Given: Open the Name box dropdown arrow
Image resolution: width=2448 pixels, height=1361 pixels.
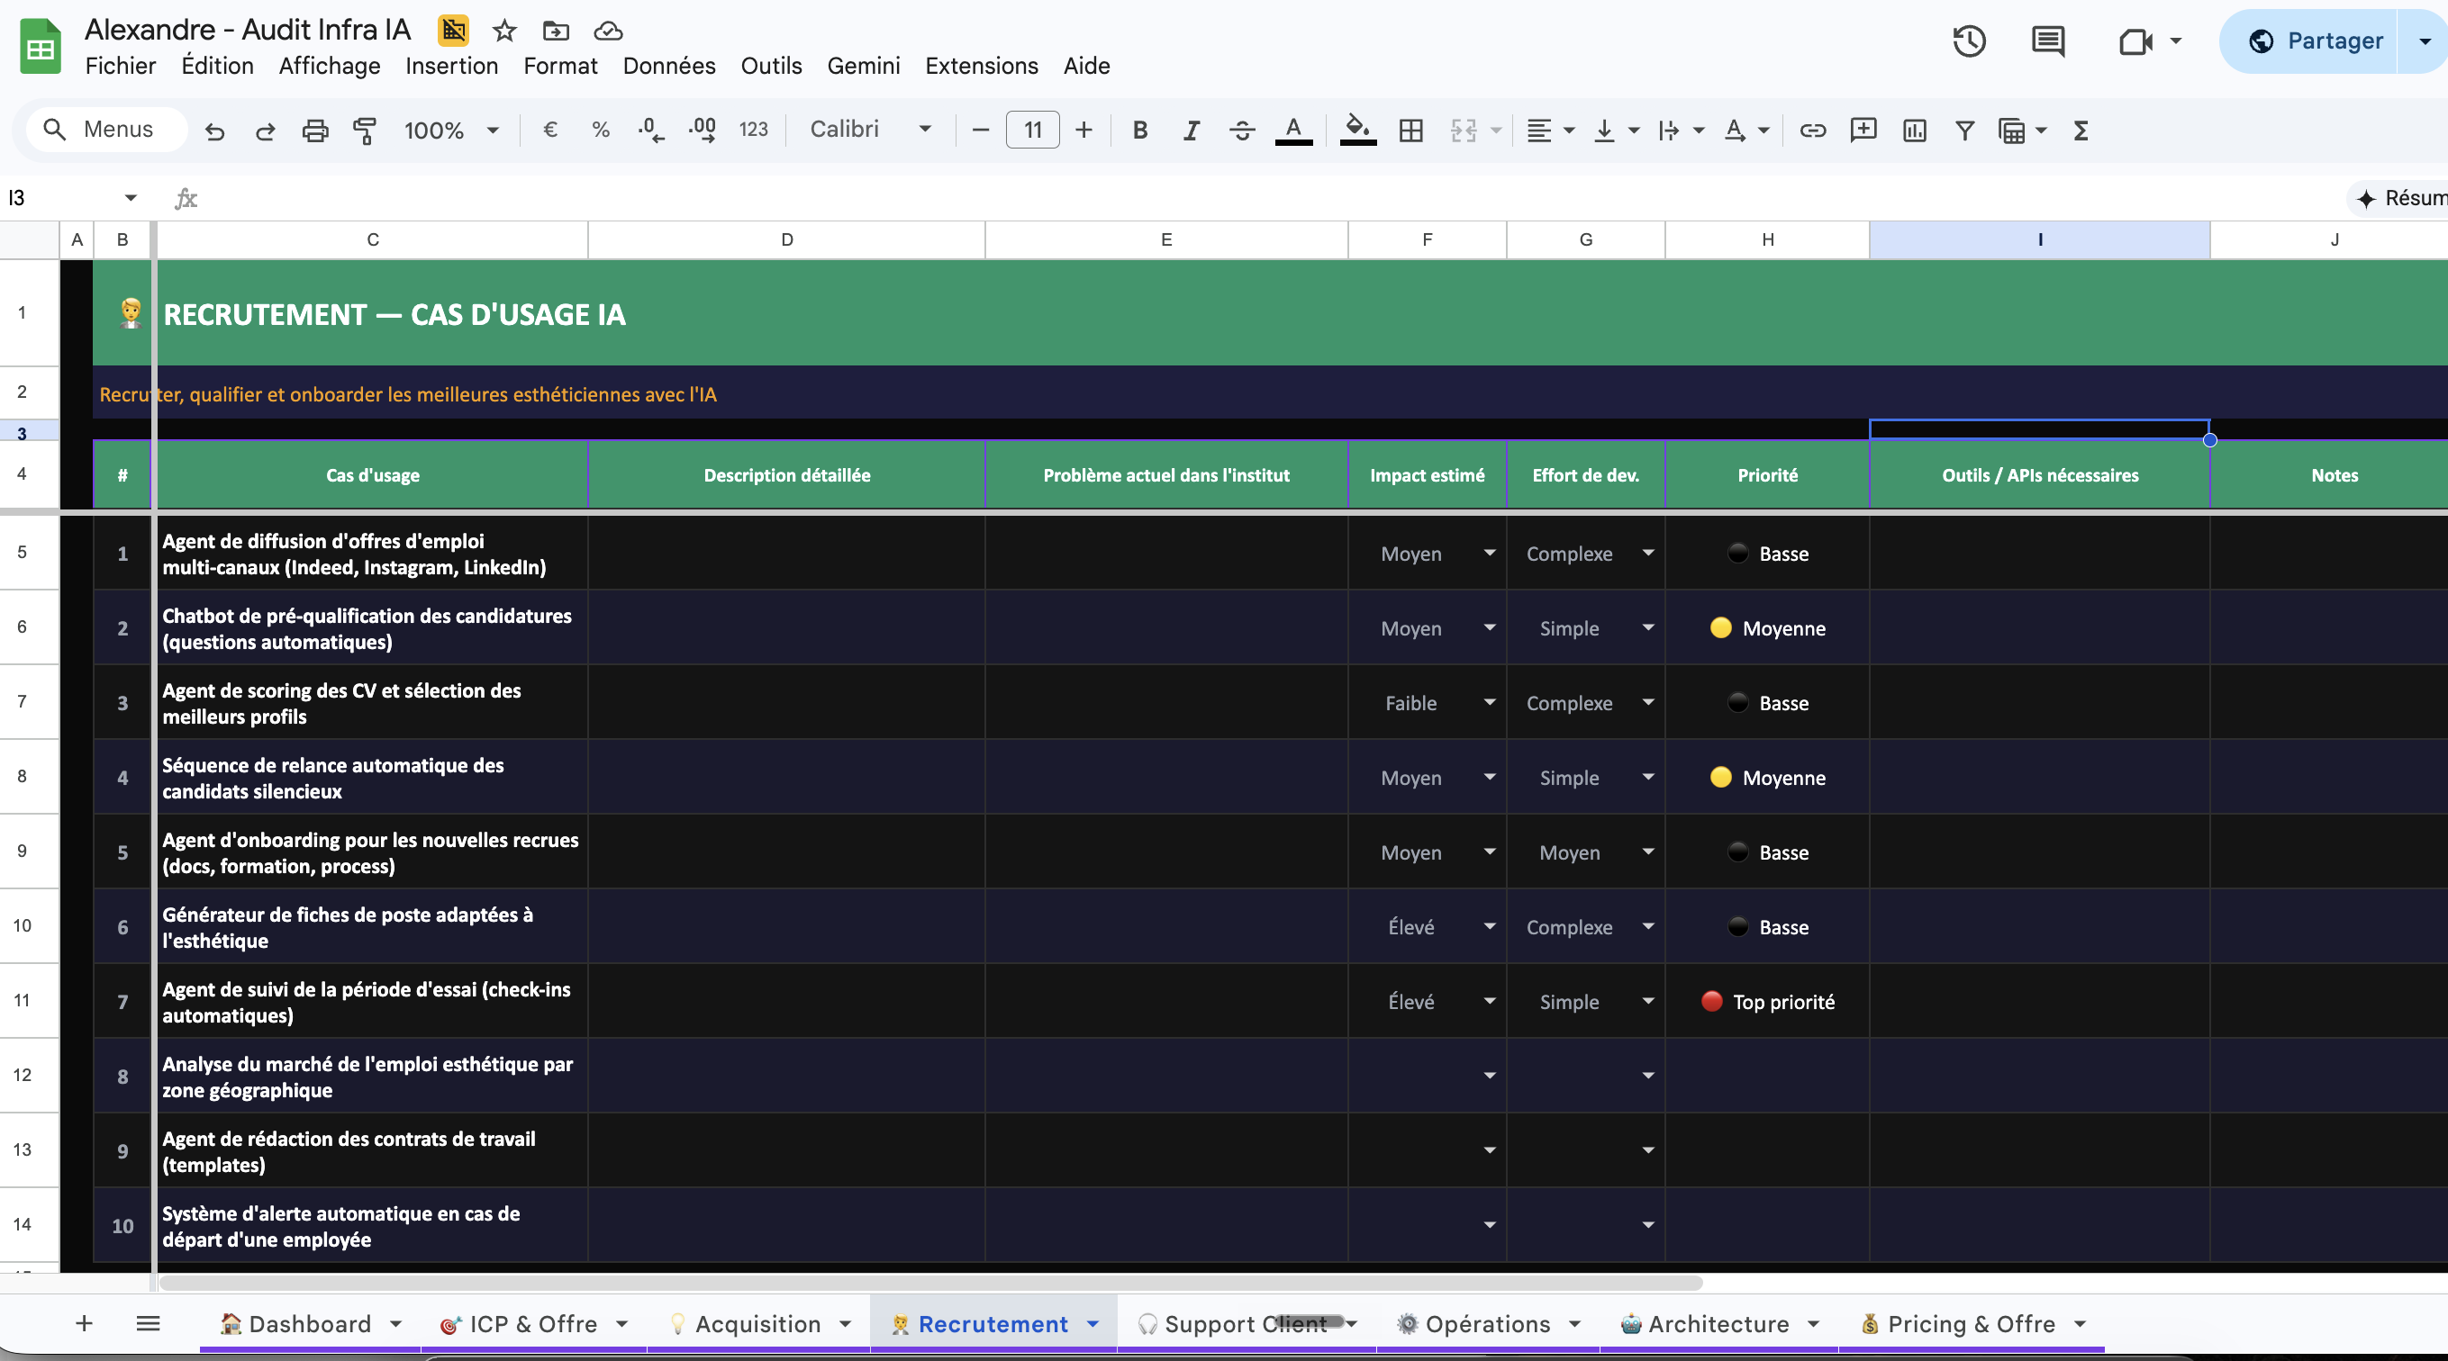Looking at the screenshot, I should pos(131,197).
